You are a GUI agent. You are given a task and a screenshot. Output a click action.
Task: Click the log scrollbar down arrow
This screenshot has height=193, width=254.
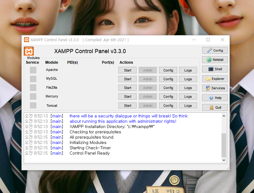point(224,160)
